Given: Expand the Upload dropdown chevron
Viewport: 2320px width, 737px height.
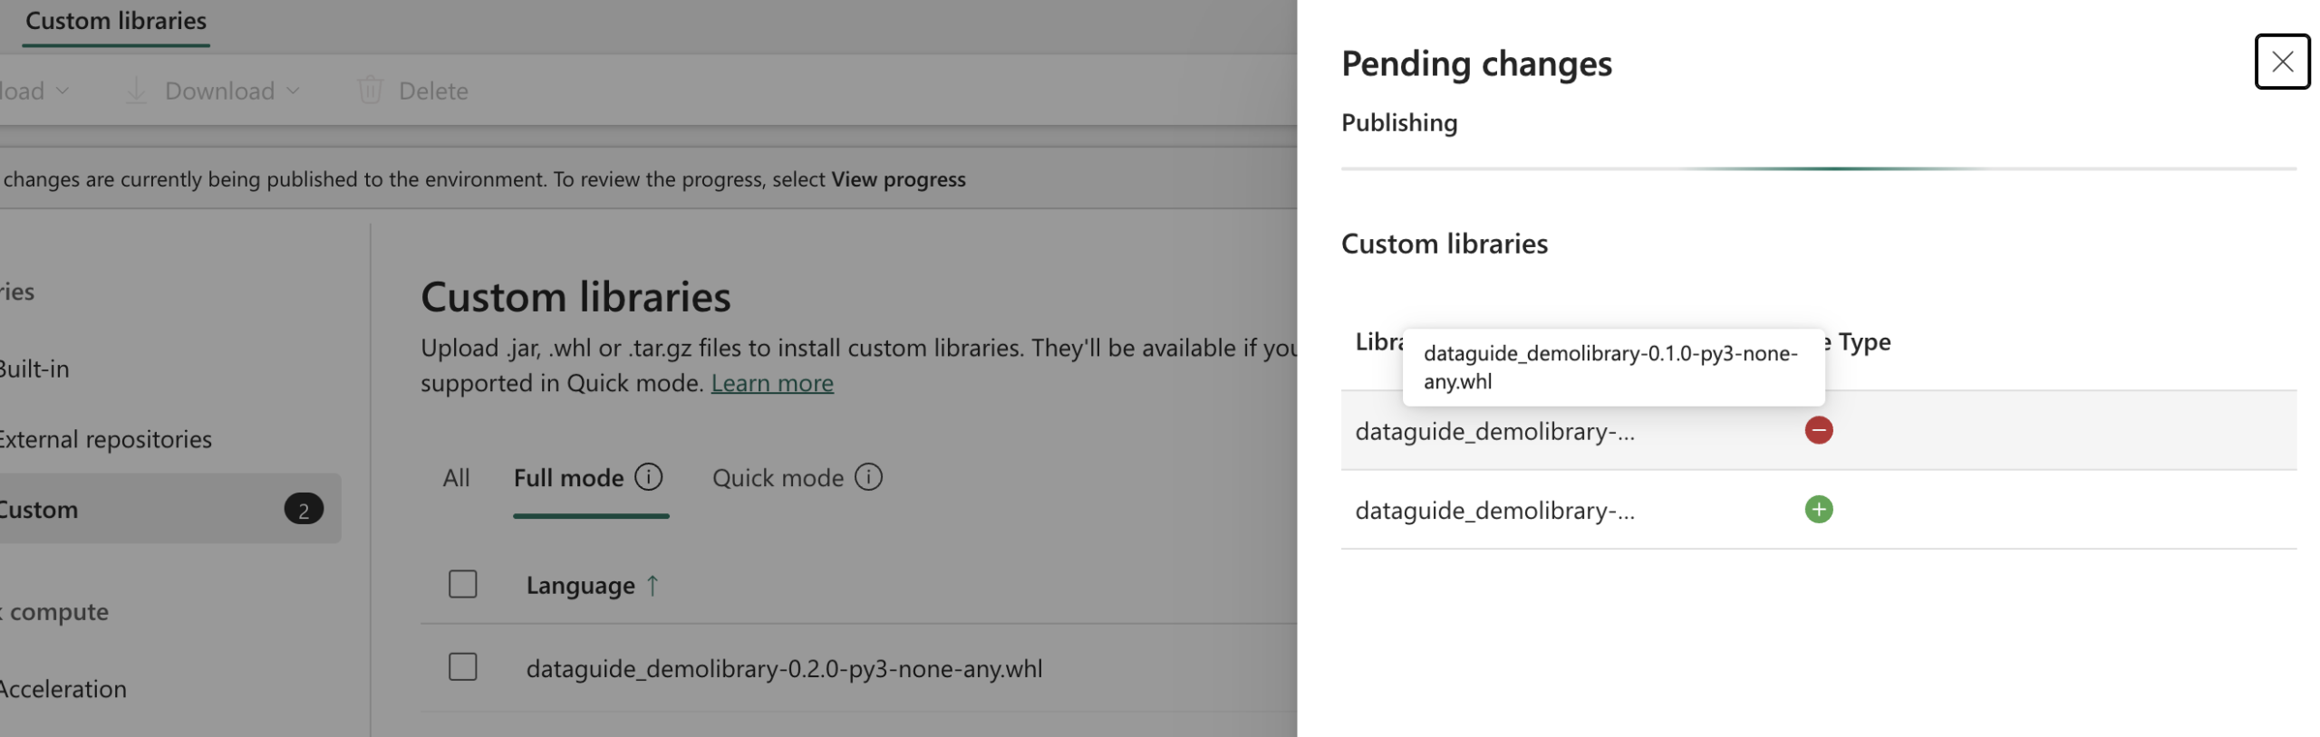Looking at the screenshot, I should point(63,91).
